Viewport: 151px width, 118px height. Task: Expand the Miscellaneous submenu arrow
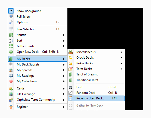tap(121, 52)
